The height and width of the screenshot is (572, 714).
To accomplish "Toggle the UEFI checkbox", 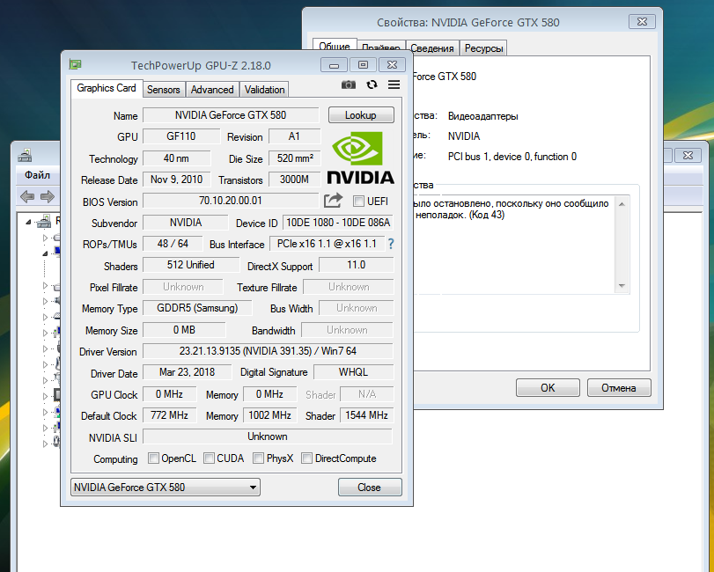I will click(x=359, y=202).
